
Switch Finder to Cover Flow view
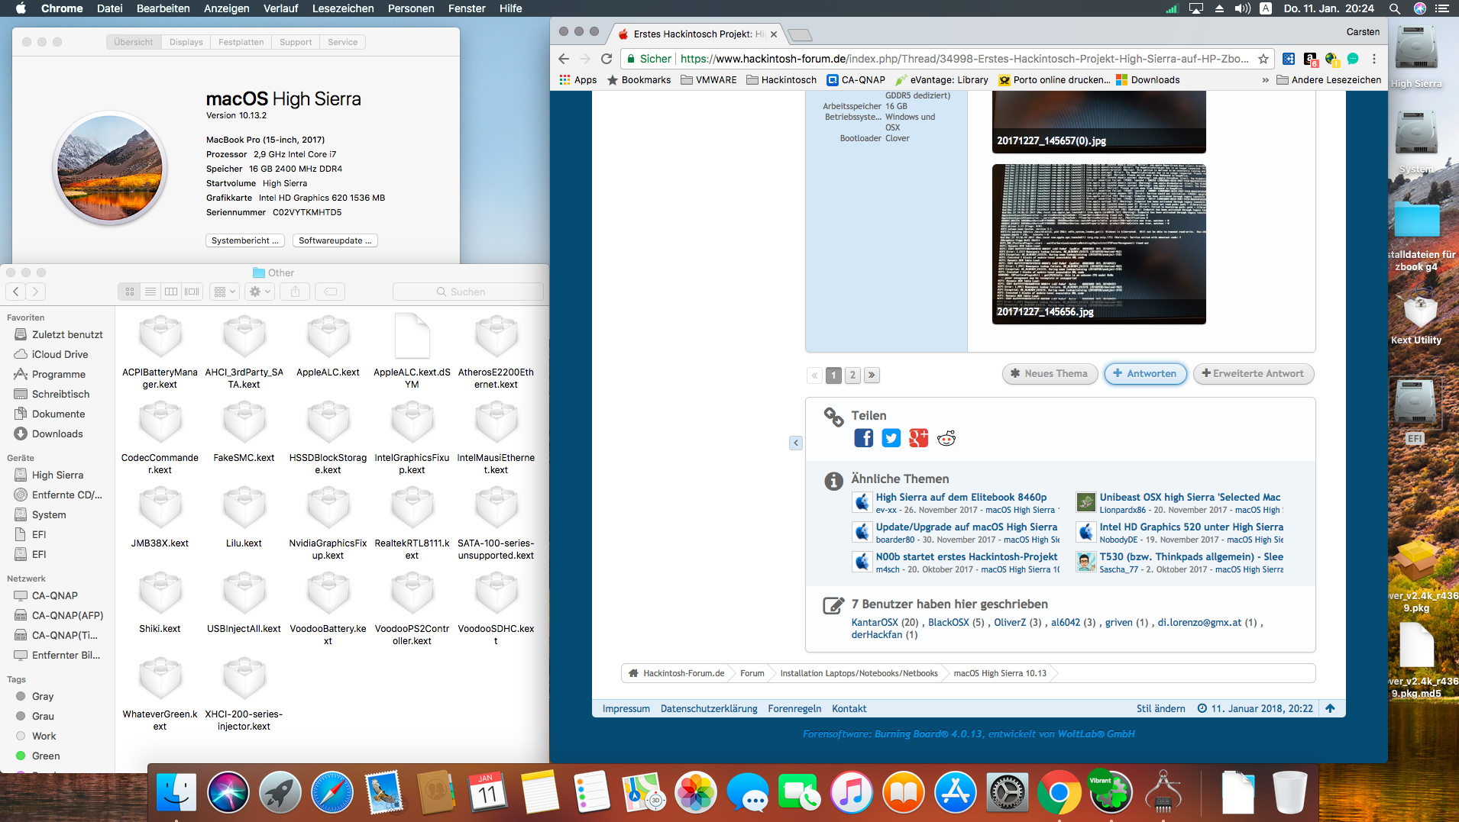(192, 292)
